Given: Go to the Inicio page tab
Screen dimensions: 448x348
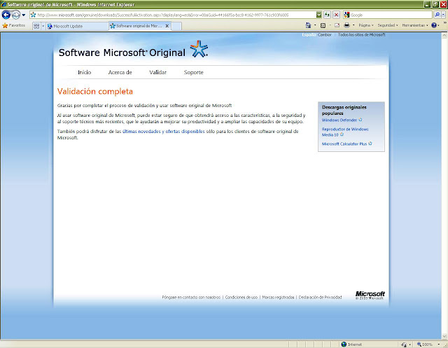Looking at the screenshot, I should pyautogui.click(x=84, y=73).
